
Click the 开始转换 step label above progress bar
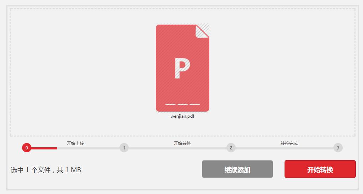(x=182, y=143)
